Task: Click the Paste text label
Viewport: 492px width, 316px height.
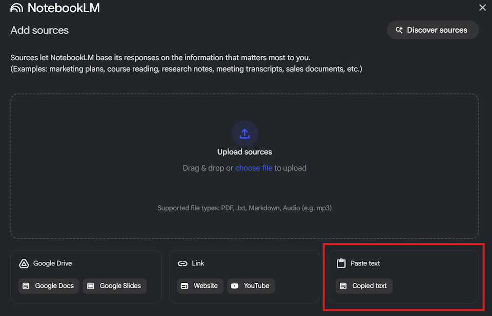Action: 365,263
